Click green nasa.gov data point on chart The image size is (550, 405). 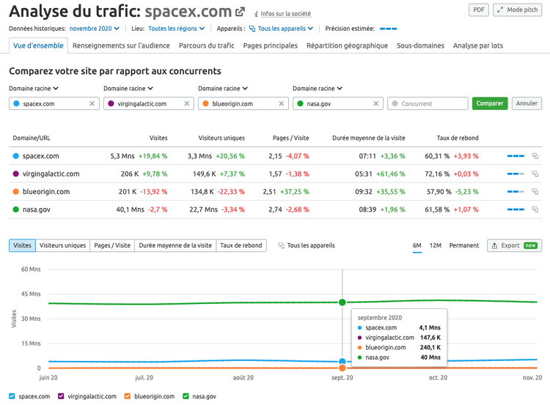click(342, 302)
